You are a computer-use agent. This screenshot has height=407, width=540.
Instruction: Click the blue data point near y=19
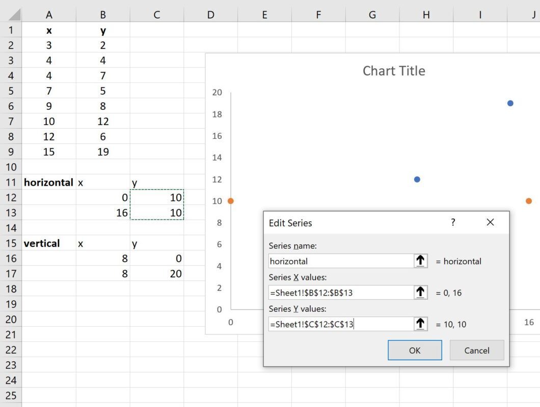(x=510, y=103)
